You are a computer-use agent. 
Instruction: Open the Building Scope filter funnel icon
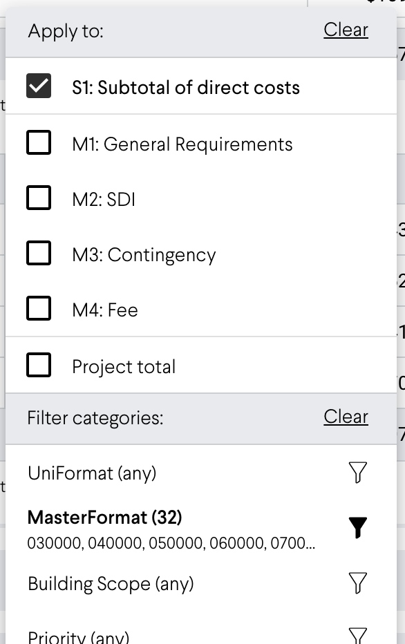pyautogui.click(x=357, y=583)
